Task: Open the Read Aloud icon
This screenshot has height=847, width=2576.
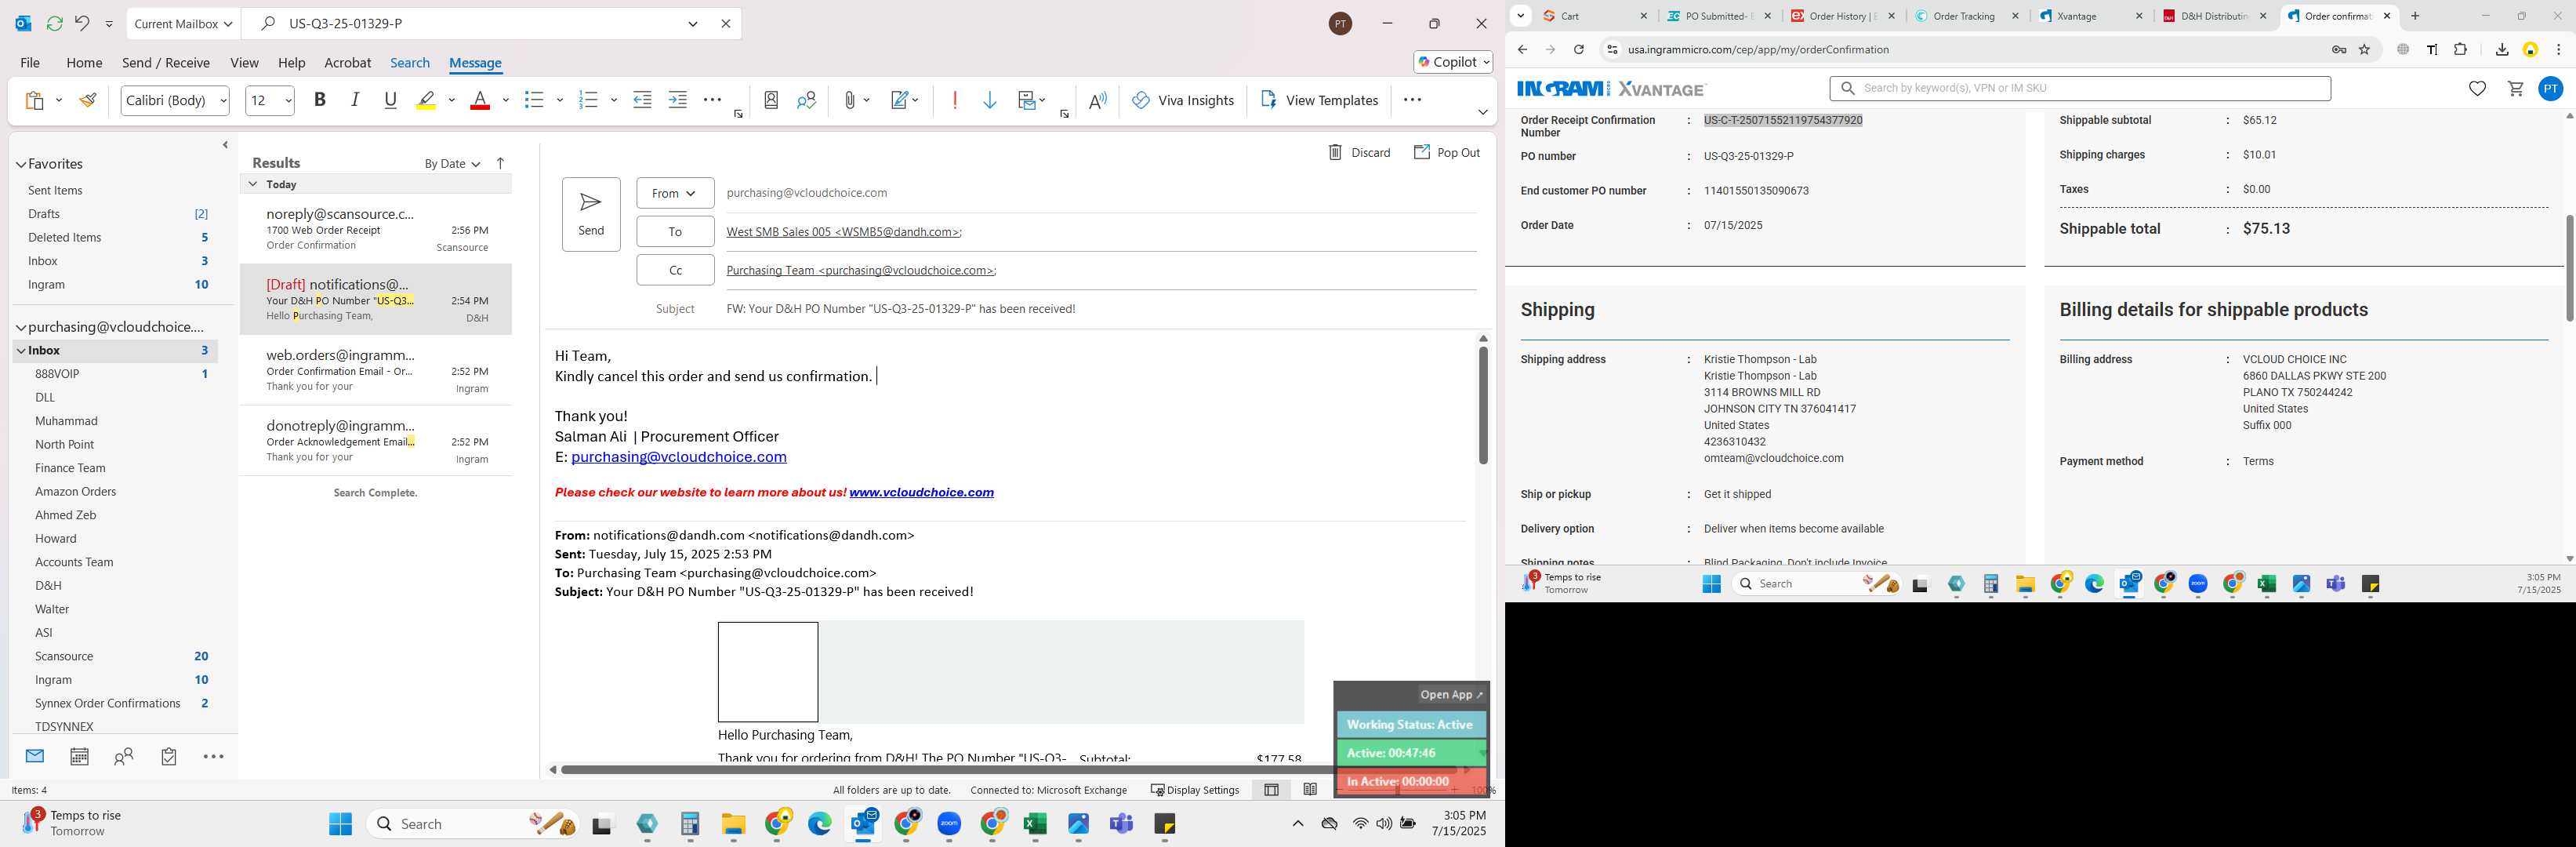Action: (x=1098, y=100)
